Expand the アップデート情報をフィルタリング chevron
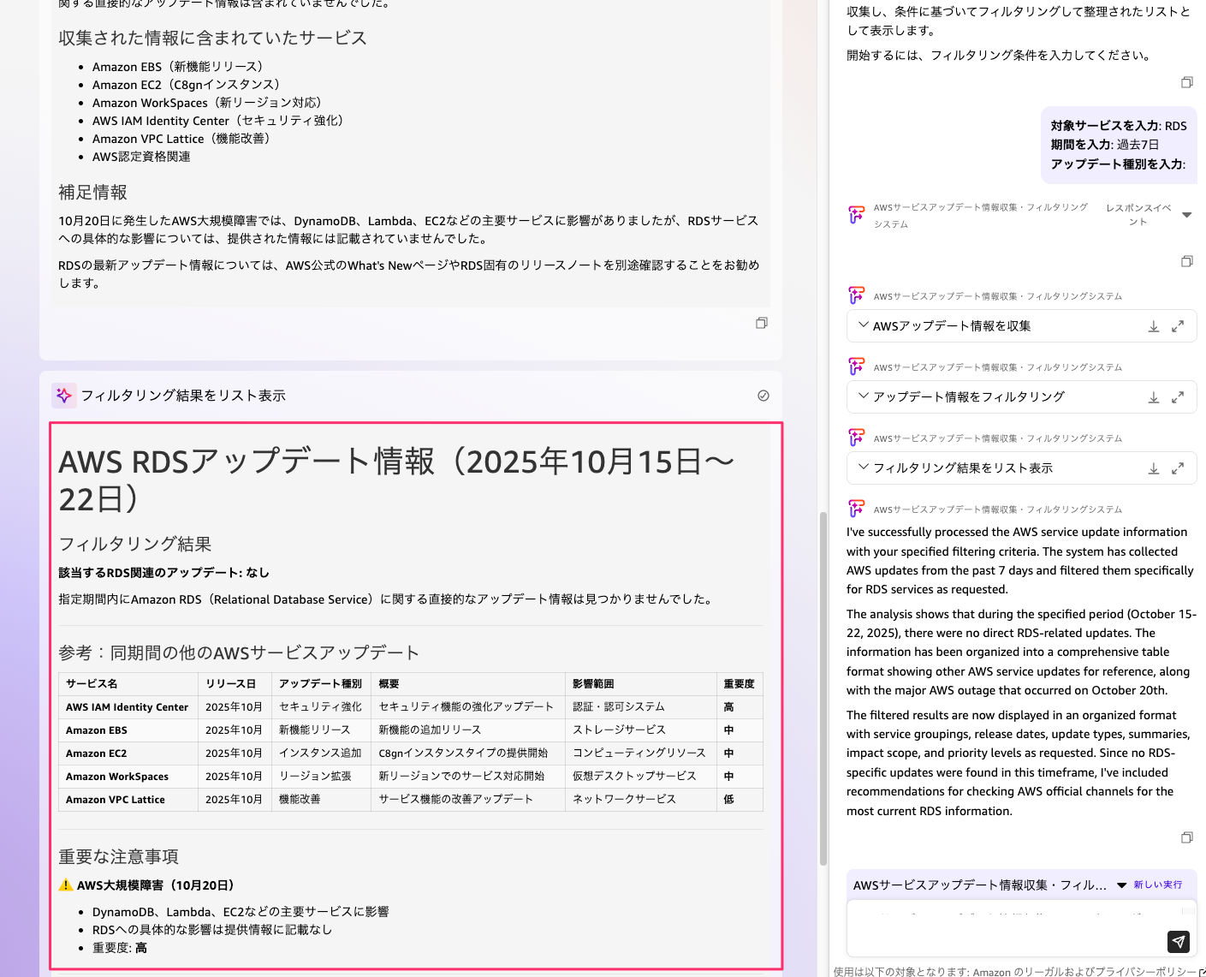Image resolution: width=1206 pixels, height=977 pixels. click(x=863, y=396)
